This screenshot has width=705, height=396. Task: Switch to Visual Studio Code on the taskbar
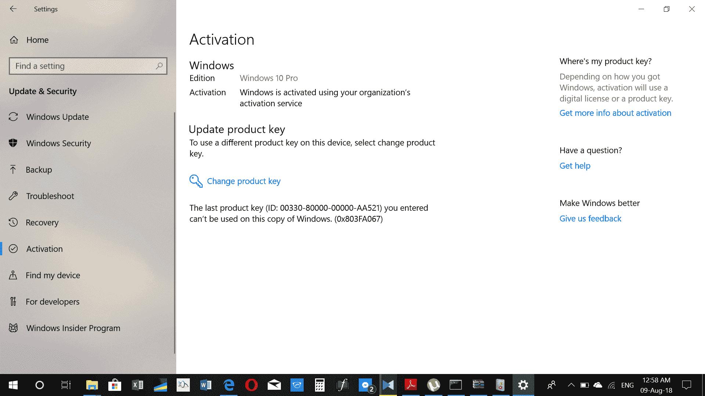pos(388,385)
